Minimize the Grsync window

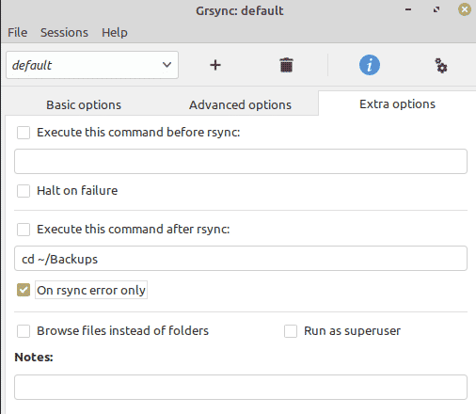408,9
